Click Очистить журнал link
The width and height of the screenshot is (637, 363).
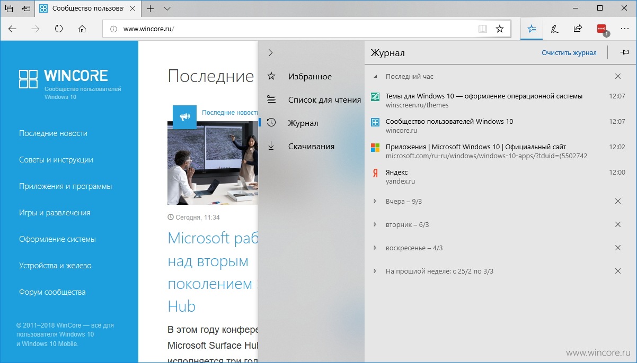[x=569, y=52]
